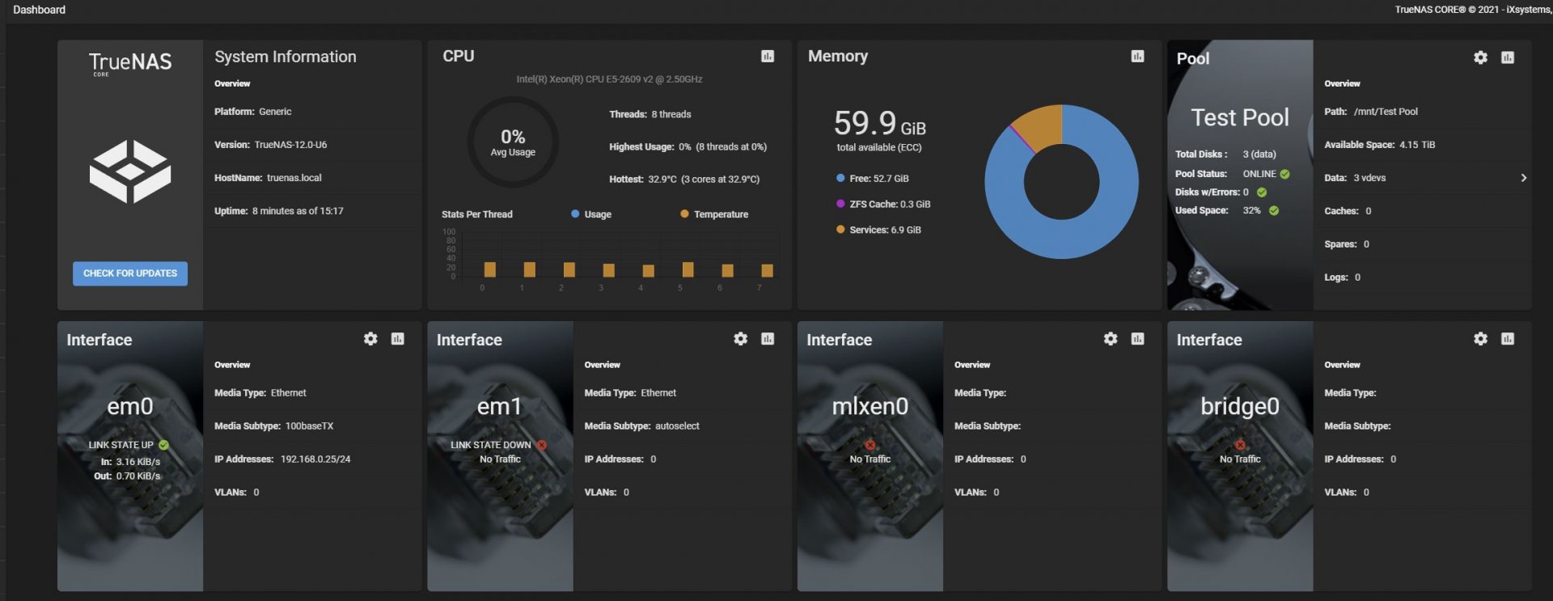
Task: Click Total Disks 3 (data) text
Action: (1225, 154)
